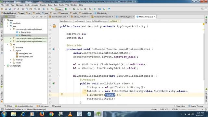Viewport: 208px width, 117px height.
Task: Click the Forward navigation arrow
Action: pyautogui.click(x=48, y=9)
